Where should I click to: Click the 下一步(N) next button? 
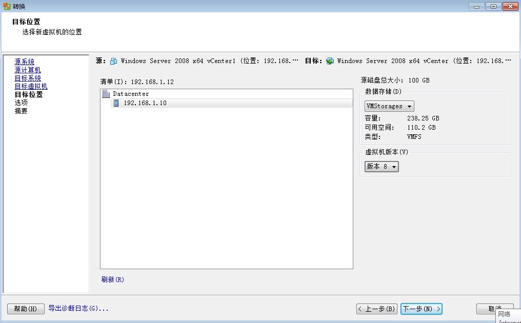[x=422, y=309]
